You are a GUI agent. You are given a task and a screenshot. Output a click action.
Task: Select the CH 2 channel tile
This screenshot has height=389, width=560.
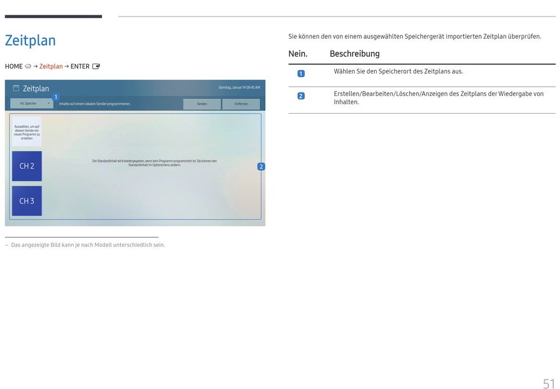[x=27, y=166]
